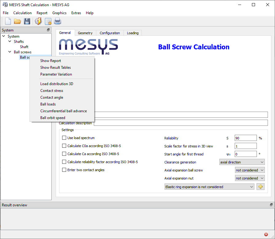Collapse the Shafts tree node
This screenshot has height=239, width=275.
click(x=10, y=41)
